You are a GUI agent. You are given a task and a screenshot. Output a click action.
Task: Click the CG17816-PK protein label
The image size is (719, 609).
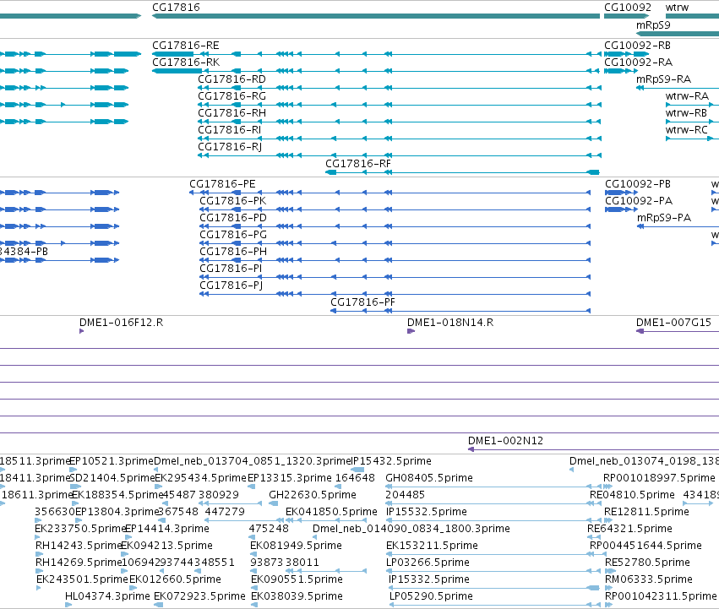click(x=233, y=201)
